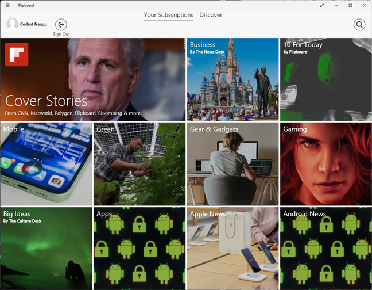Open the 10 For Today tile
Screen dimensions: 372x290
click(325, 79)
